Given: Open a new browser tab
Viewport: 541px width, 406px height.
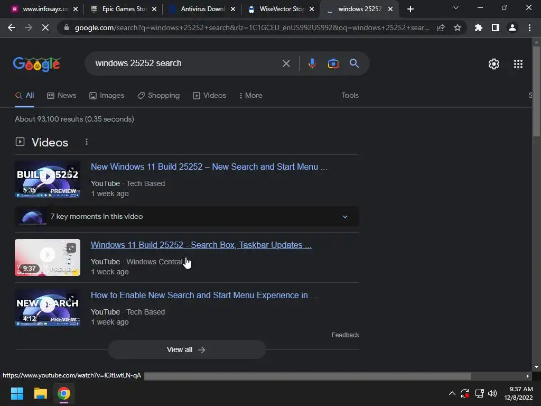Looking at the screenshot, I should 410,9.
